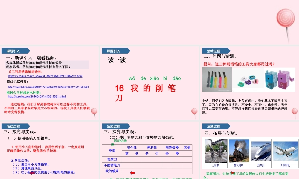Select the 动车组 bullet train photo
This screenshot has height=179, width=299.
click(x=261, y=151)
